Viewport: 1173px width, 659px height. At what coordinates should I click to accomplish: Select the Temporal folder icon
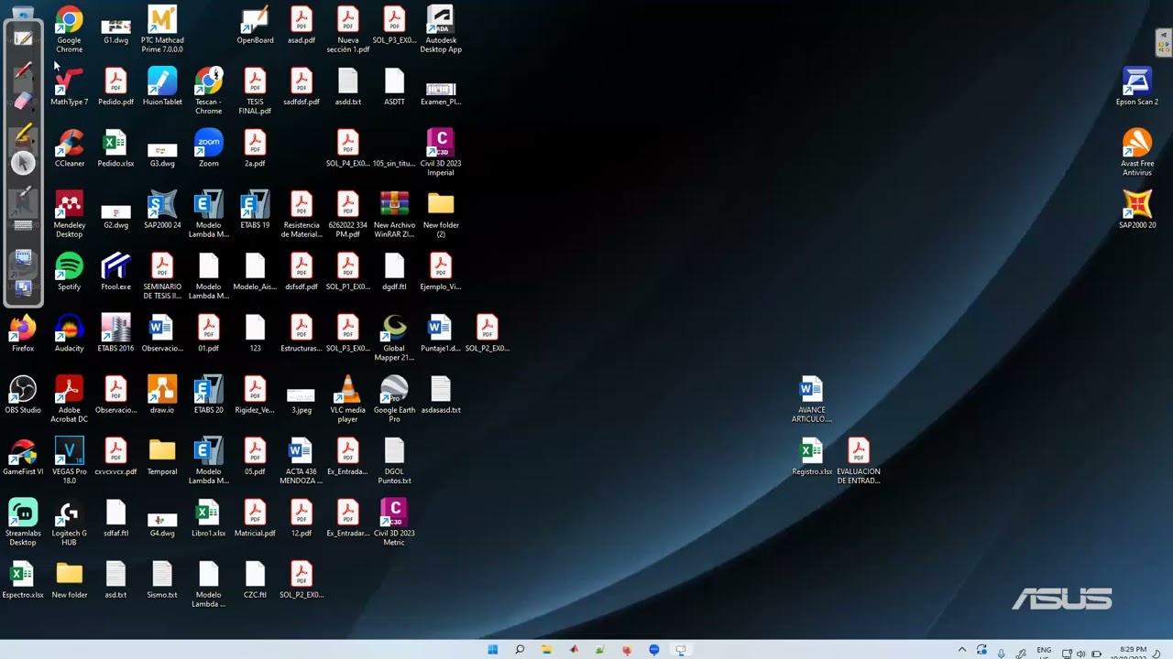coord(162,456)
